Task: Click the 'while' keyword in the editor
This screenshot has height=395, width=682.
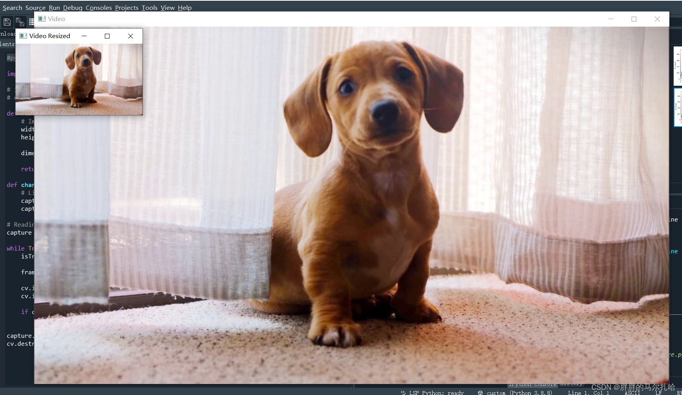Action: pyautogui.click(x=15, y=249)
